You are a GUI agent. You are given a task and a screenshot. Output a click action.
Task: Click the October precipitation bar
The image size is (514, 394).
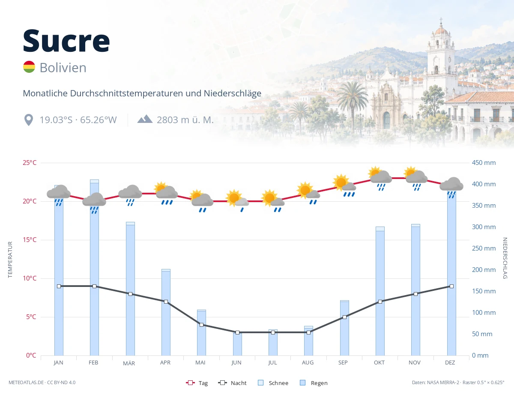pyautogui.click(x=380, y=291)
